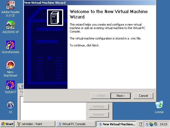Select New Virtual Machine taskbar button
The image size is (170, 128).
click(116, 124)
